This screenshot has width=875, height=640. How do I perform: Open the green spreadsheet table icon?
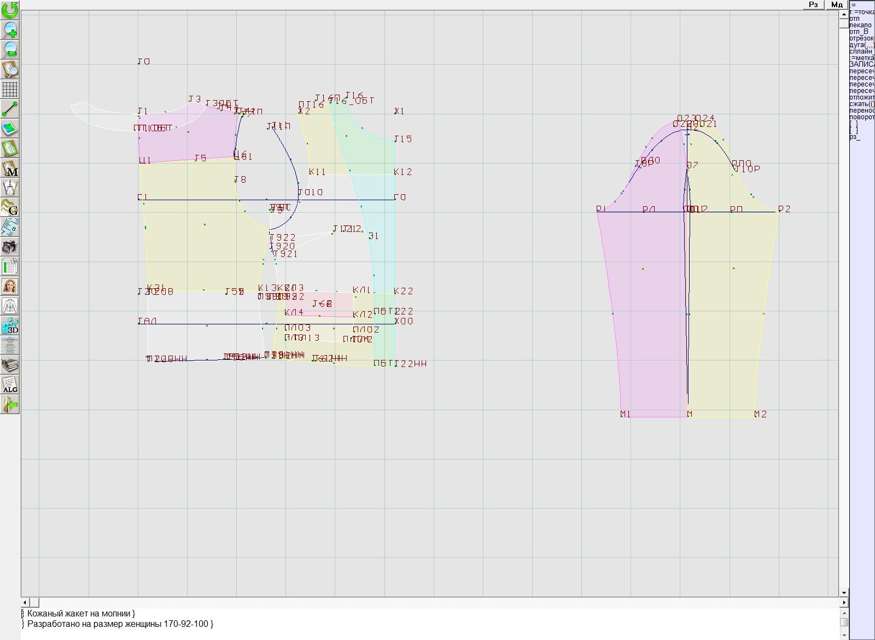click(x=10, y=266)
